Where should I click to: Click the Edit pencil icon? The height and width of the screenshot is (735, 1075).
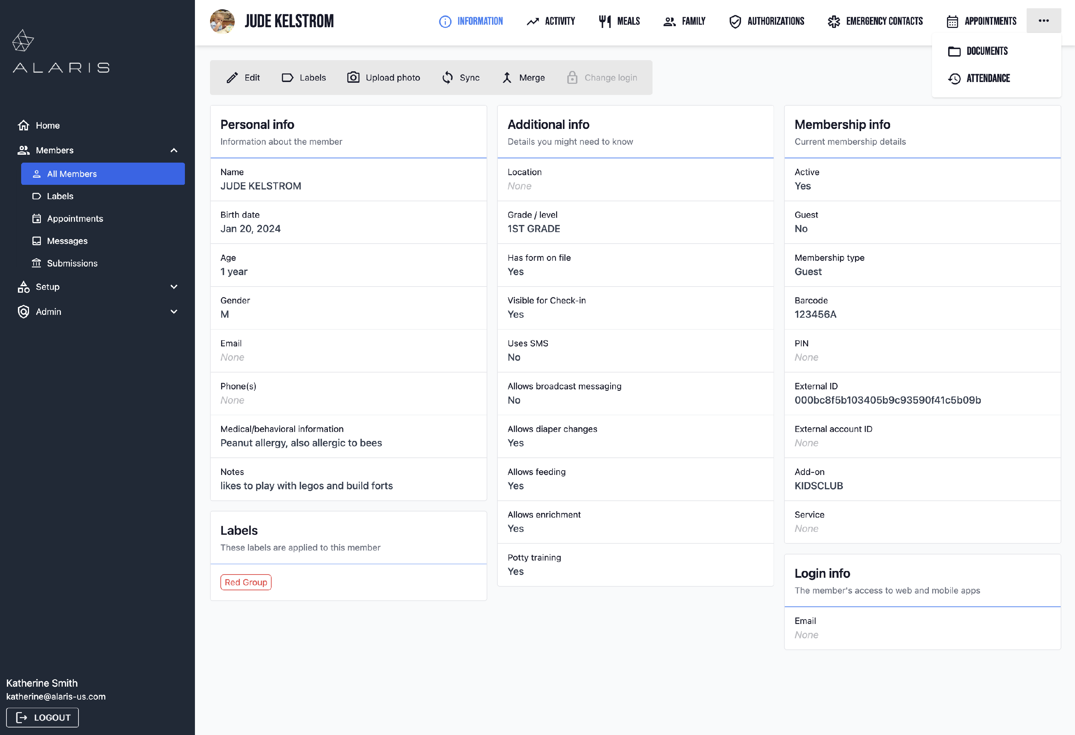click(232, 78)
